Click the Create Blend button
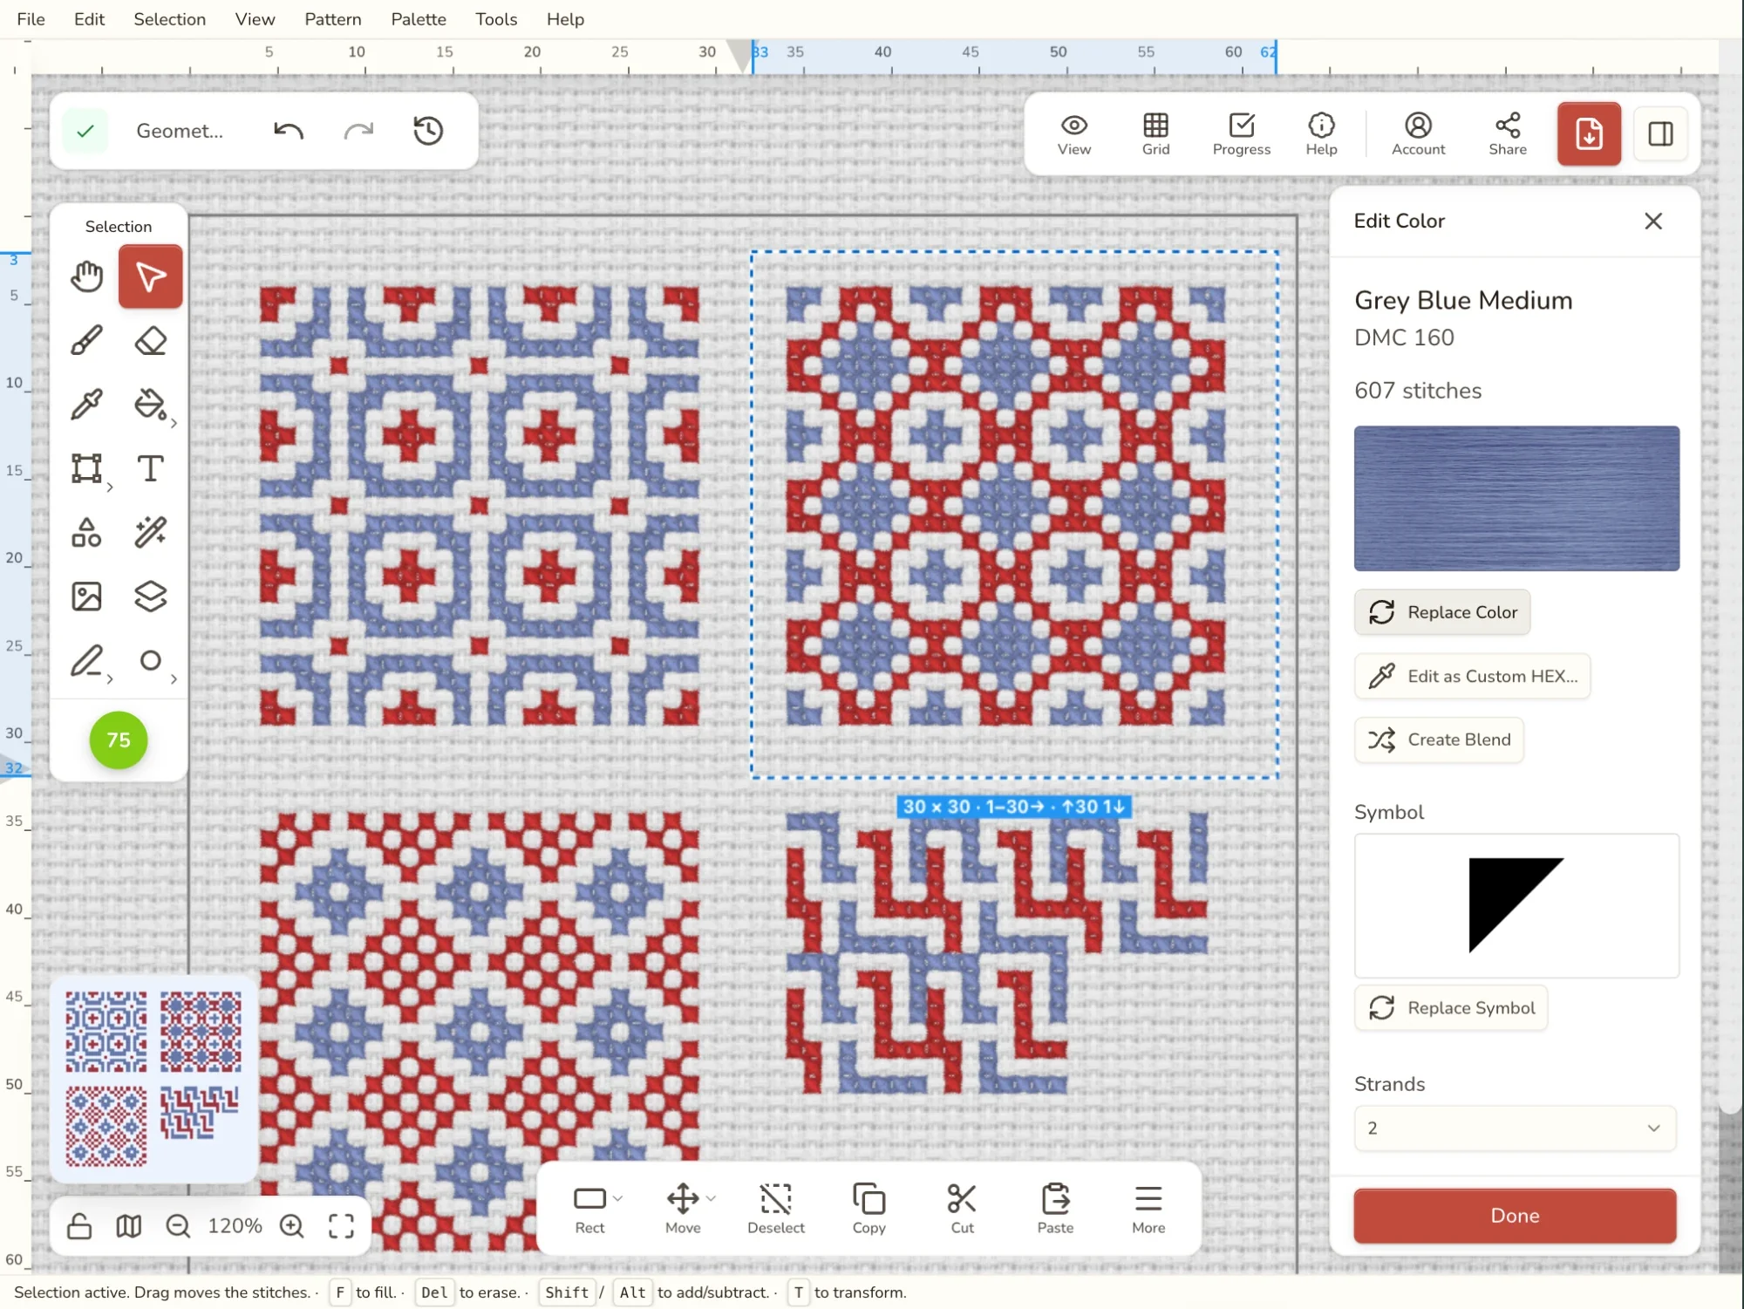 (x=1439, y=740)
